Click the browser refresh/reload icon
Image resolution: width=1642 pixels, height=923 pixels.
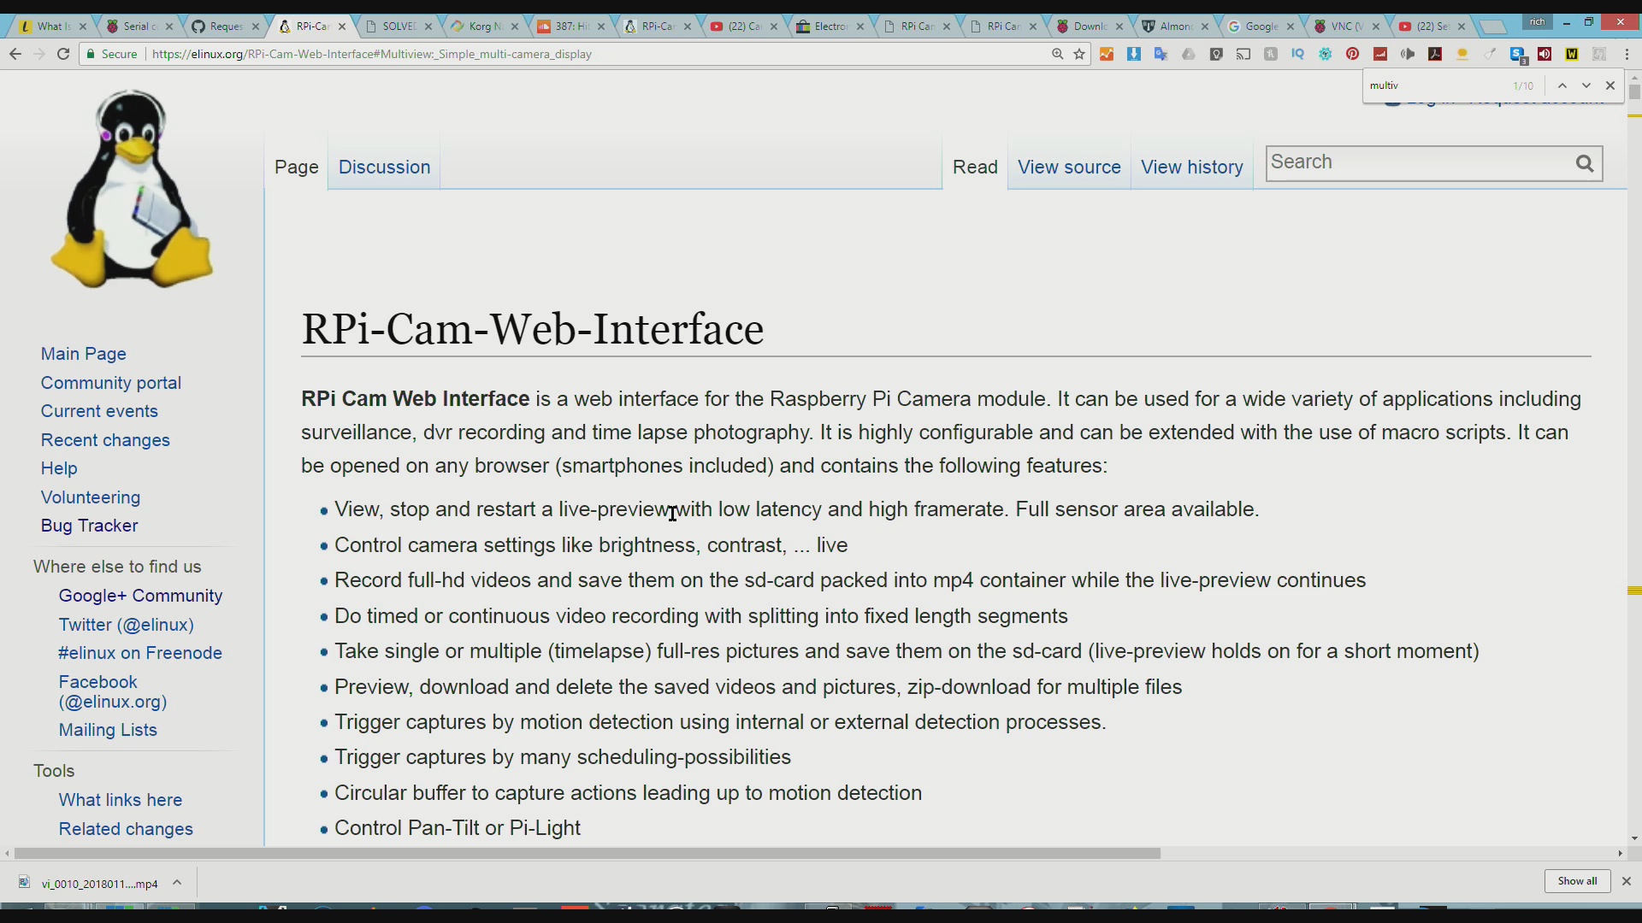64,54
